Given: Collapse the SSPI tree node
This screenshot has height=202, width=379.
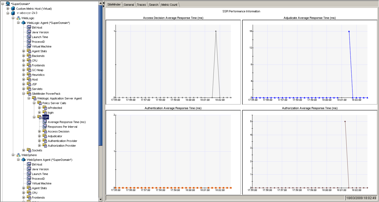Looking at the screenshot, I should [34, 117].
